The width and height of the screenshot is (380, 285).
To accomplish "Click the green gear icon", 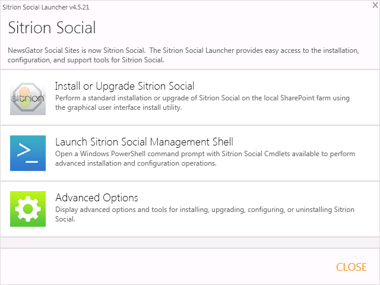I will (x=28, y=208).
